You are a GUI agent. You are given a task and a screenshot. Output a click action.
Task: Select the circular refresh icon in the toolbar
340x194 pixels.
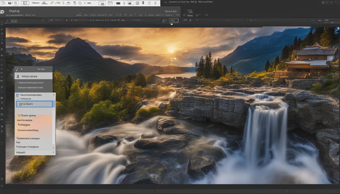(x=80, y=3)
